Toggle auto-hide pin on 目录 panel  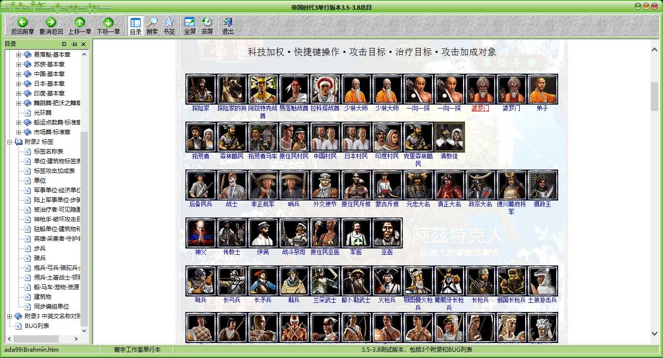[74, 44]
